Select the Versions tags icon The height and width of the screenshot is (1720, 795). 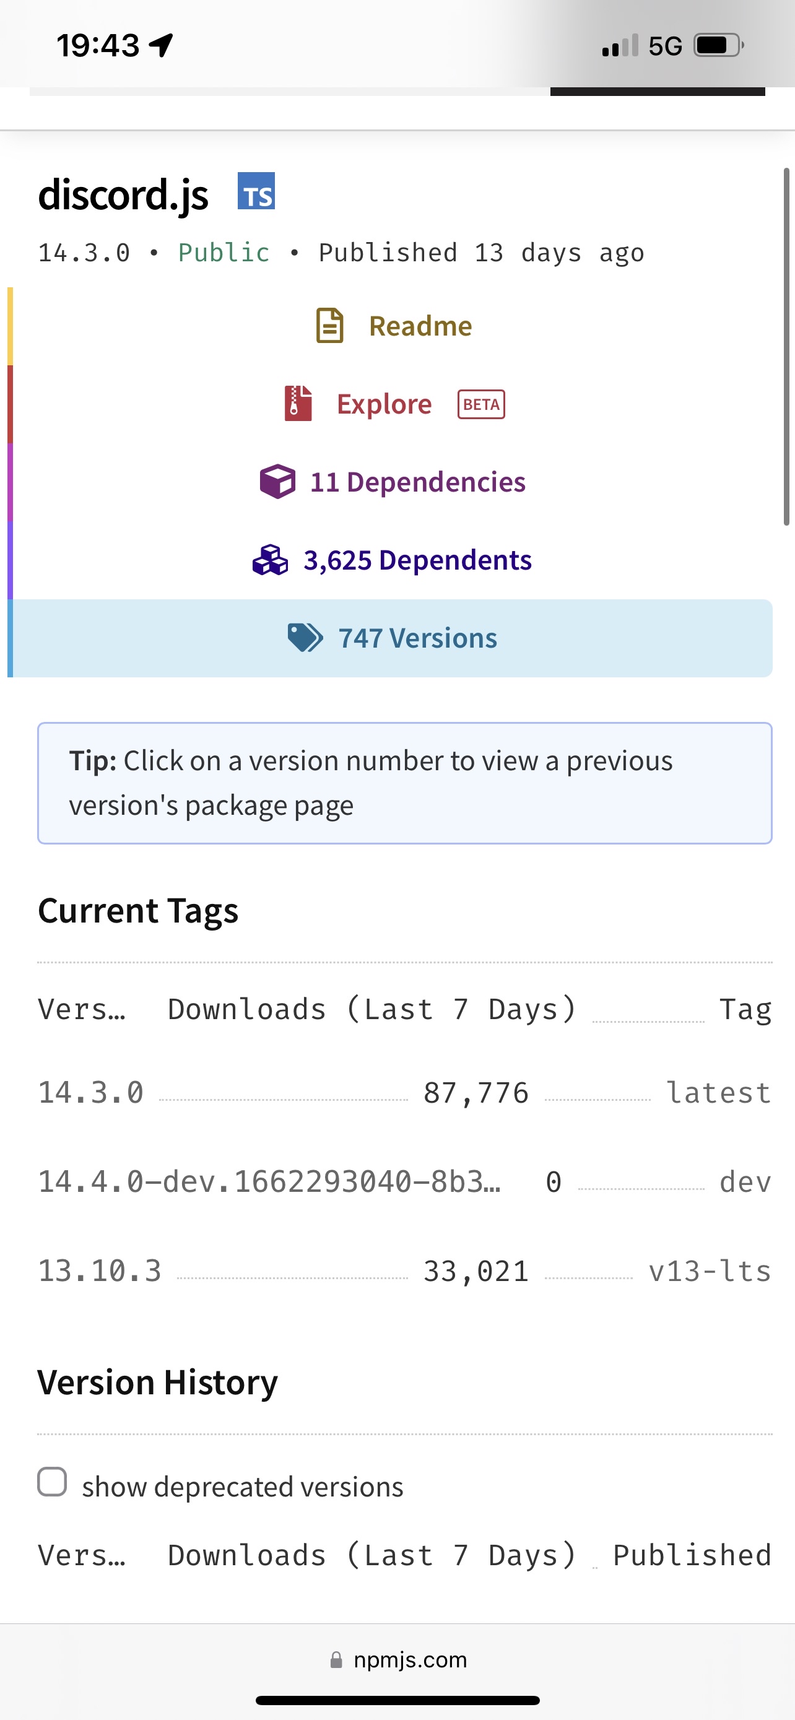(x=305, y=638)
